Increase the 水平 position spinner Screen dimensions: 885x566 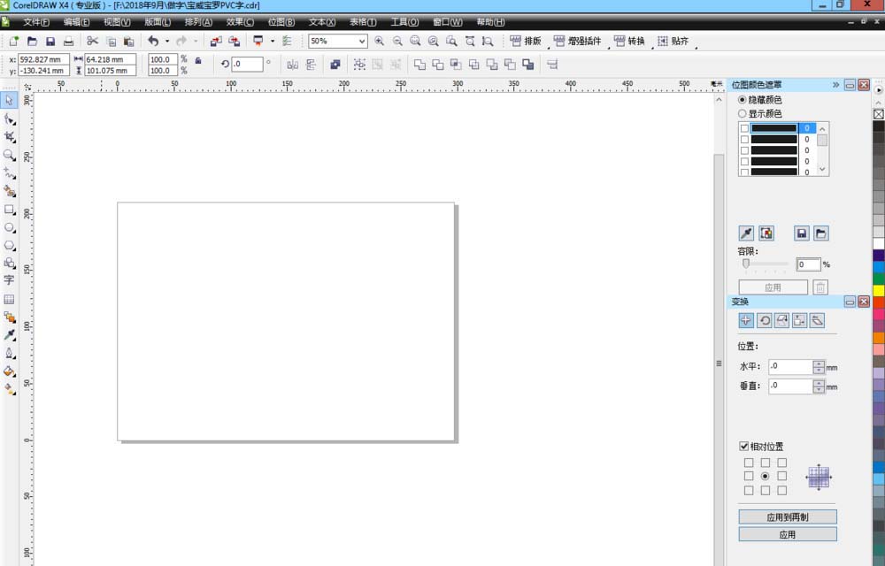819,363
